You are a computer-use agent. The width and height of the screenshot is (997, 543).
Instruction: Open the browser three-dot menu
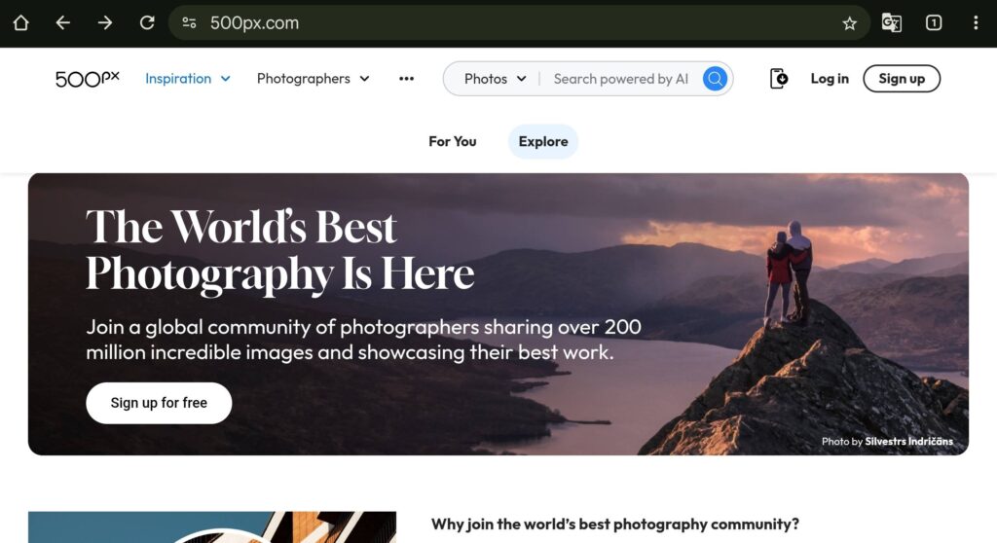(976, 23)
